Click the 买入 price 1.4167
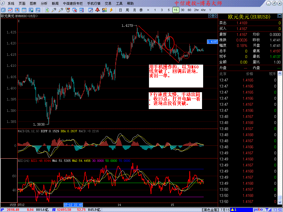The image size is (283, 212). click(x=242, y=29)
